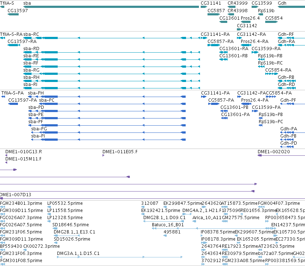
Task: Click the Batuco_16_B01 EST label
Action: click(x=168, y=225)
